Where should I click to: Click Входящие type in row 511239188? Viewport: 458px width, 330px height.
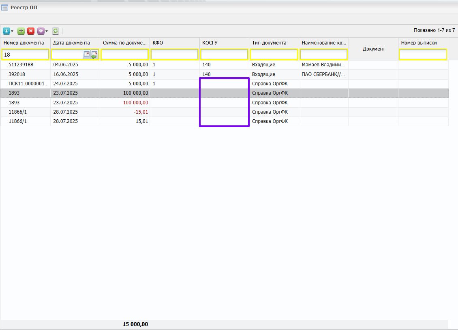263,65
